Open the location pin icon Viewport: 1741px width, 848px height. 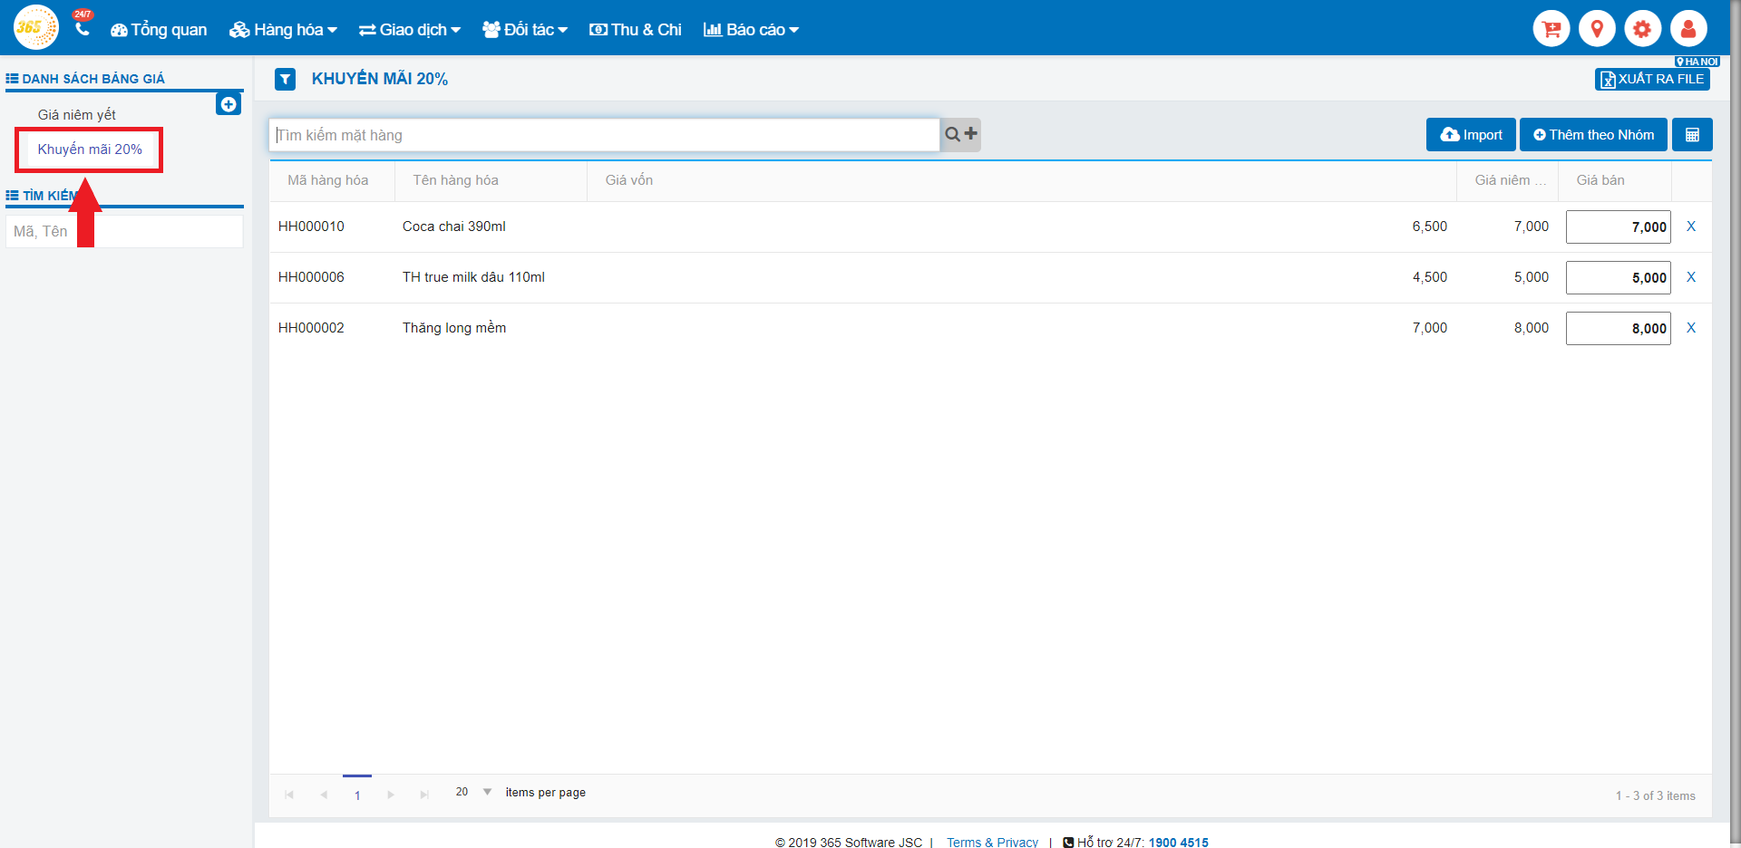pos(1597,29)
